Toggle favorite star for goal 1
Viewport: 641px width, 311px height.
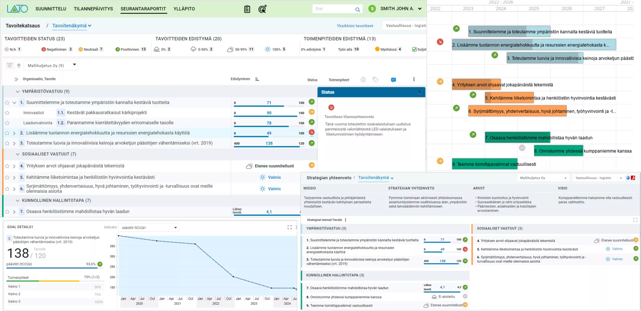[x=7, y=103]
